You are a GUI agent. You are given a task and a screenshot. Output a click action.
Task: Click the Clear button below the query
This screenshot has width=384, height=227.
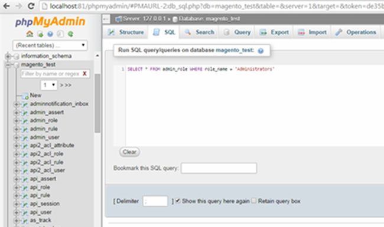point(129,152)
